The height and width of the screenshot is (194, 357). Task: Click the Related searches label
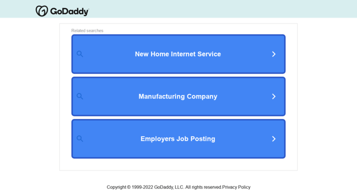[87, 31]
